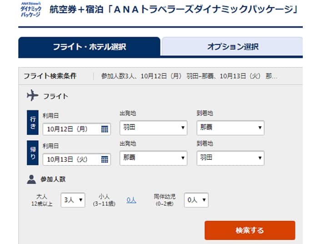
Task: Click the ANA Dynamic Package logo
Action: (x=31, y=10)
